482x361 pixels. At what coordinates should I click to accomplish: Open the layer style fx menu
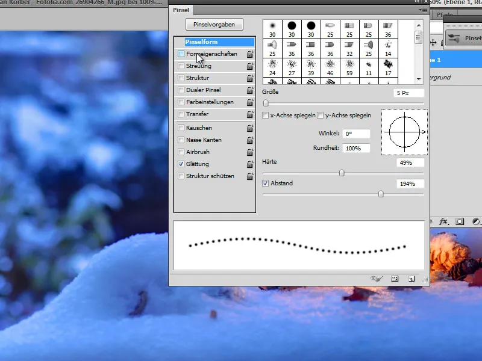(x=443, y=221)
